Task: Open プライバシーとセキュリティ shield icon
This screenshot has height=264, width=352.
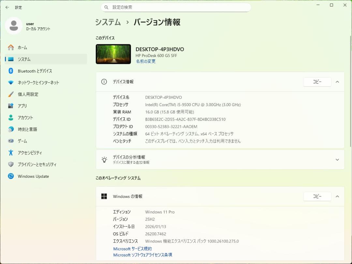Action: pyautogui.click(x=11, y=164)
